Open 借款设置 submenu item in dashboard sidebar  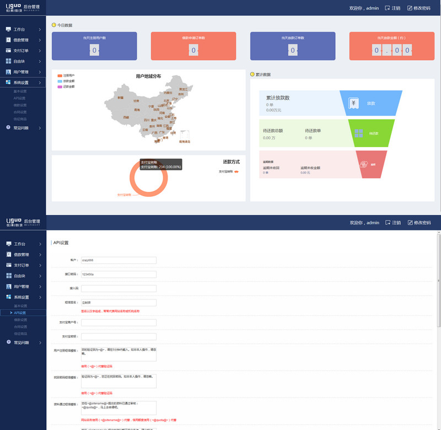pos(20,105)
